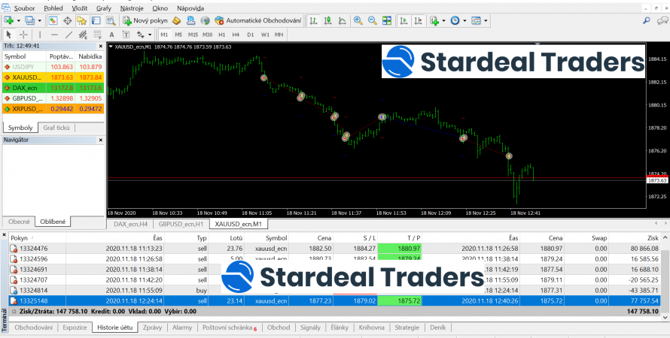670x338 pixels.
Task: Toggle the Terminal panel button
Action: [96, 20]
